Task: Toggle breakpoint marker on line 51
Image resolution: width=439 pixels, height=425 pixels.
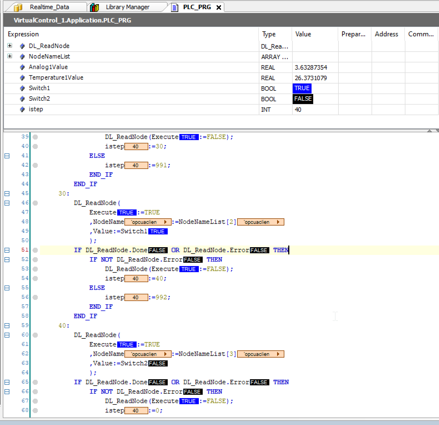Action: pyautogui.click(x=35, y=250)
